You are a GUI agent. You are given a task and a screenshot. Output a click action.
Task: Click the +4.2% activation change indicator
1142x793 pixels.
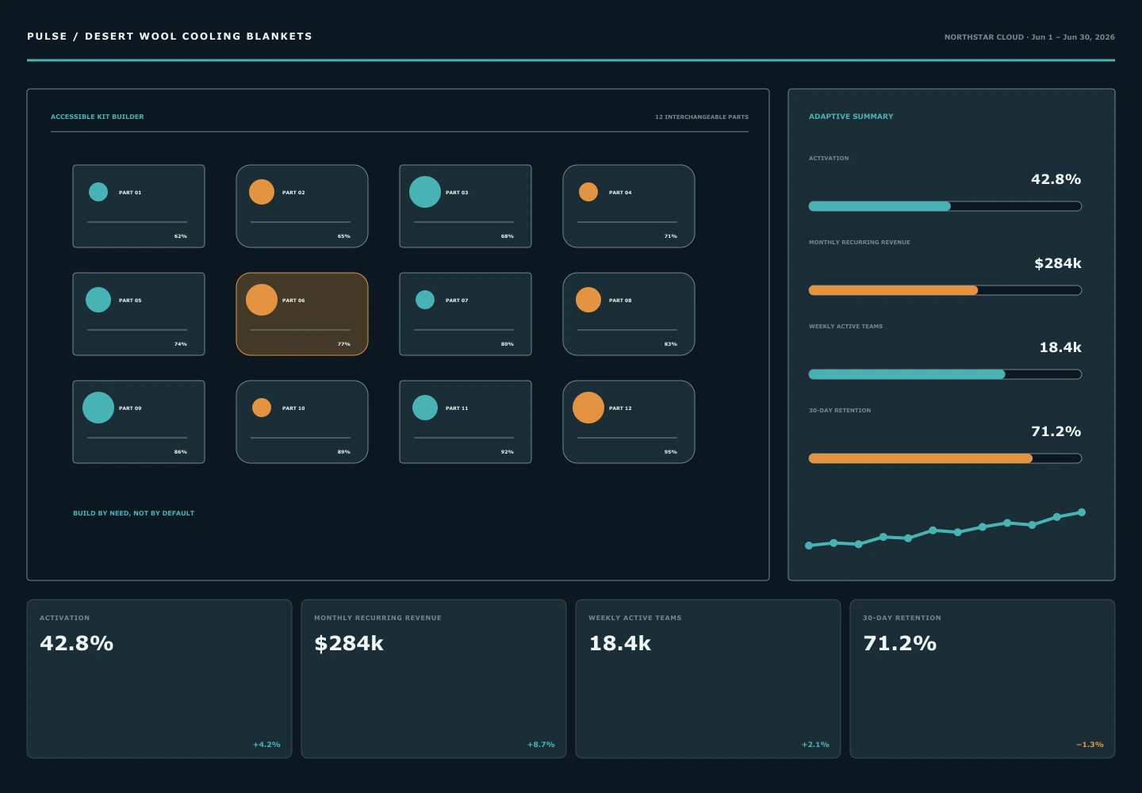pos(266,745)
